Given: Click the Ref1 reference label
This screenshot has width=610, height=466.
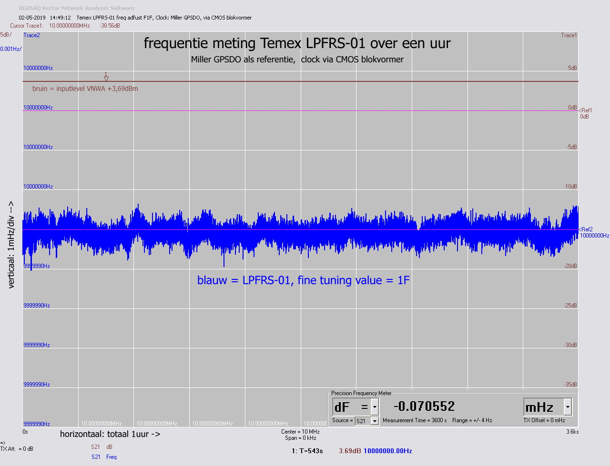Looking at the screenshot, I should pyautogui.click(x=587, y=110).
